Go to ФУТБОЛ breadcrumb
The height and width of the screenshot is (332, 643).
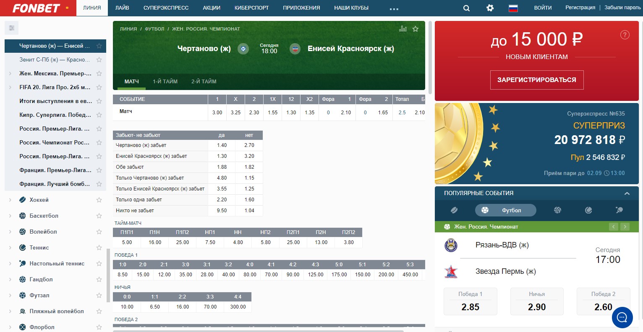click(154, 29)
